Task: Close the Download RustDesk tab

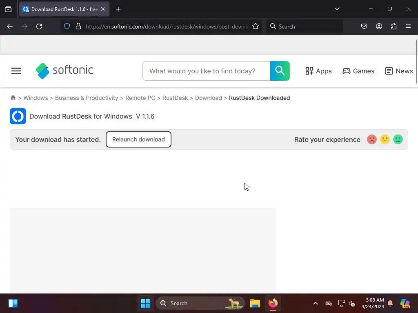Action: coord(103,9)
